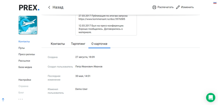Open Справка help link
This screenshot has height=105, width=218.
tap(23, 86)
